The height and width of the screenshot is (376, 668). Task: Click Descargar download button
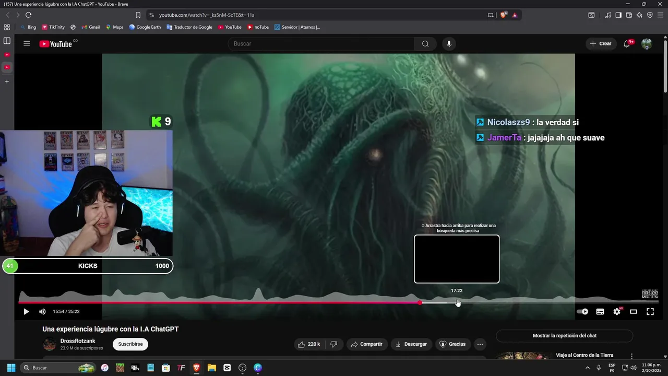pos(411,344)
